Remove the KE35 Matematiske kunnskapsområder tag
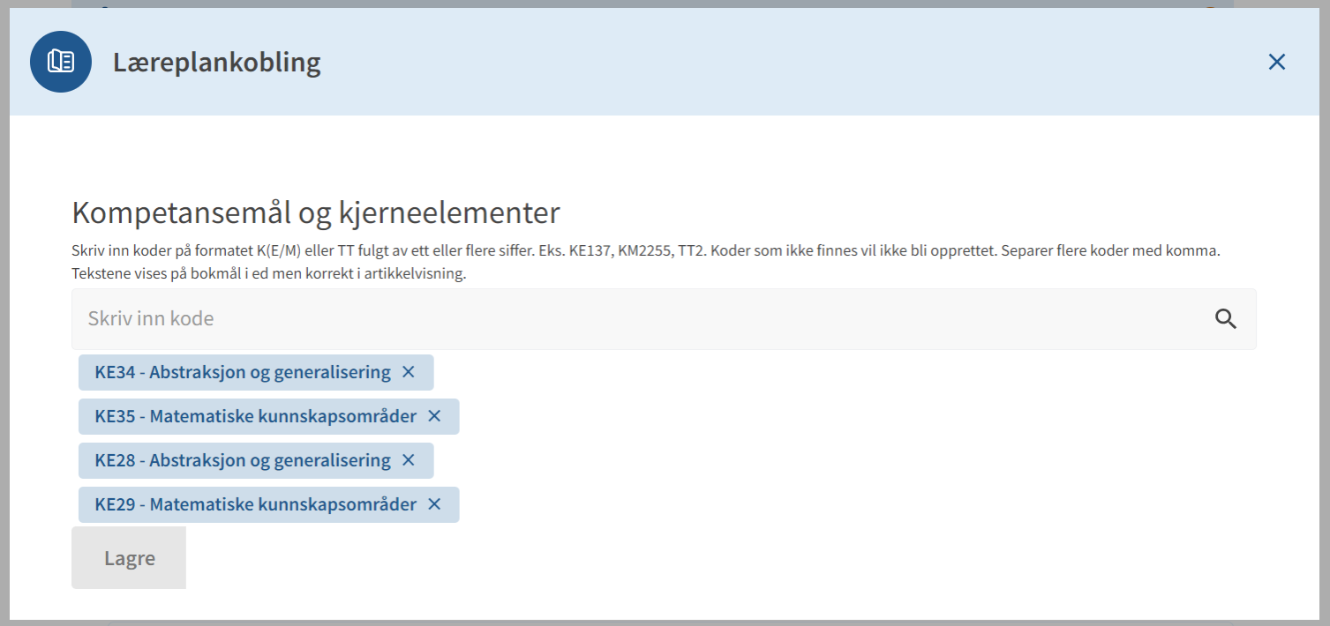 [434, 416]
